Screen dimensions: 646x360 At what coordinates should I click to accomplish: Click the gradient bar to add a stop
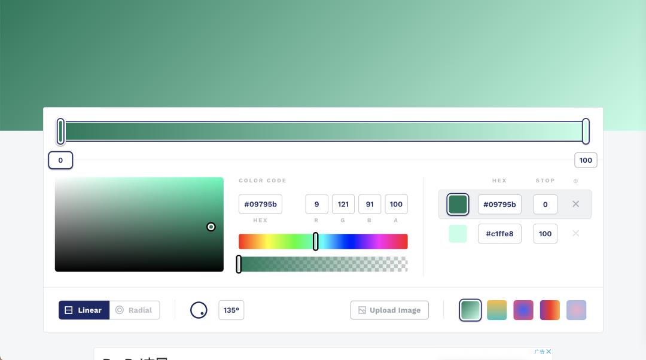[323, 132]
